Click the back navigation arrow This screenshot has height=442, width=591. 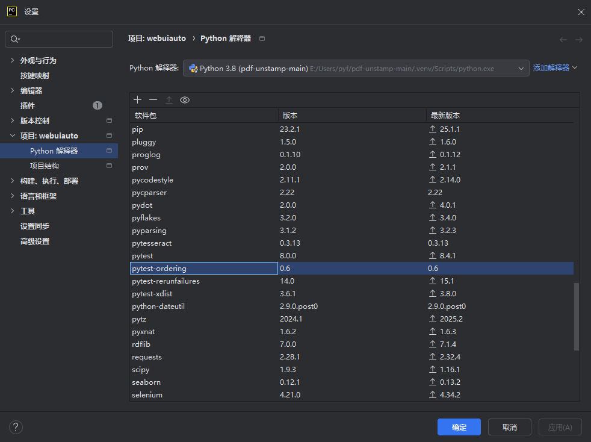[563, 40]
